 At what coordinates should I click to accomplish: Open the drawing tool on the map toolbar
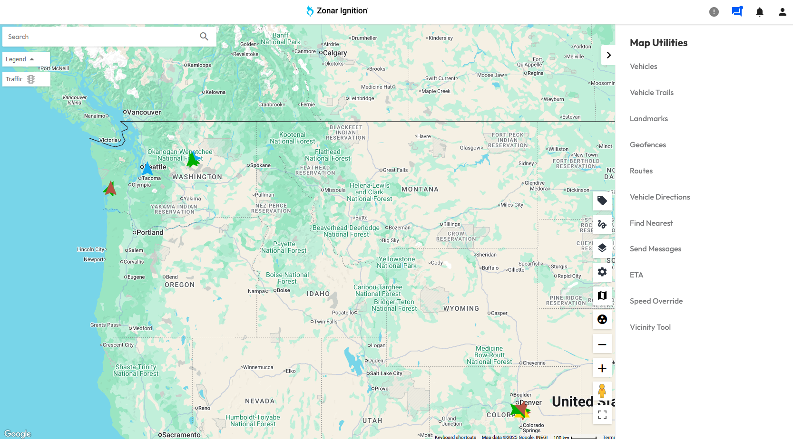point(602,224)
